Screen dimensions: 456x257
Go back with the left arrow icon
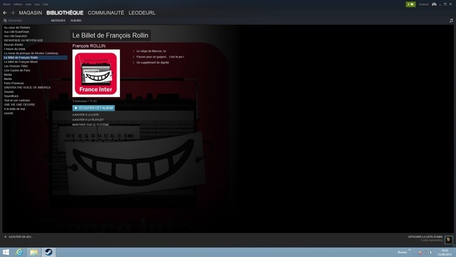5,13
